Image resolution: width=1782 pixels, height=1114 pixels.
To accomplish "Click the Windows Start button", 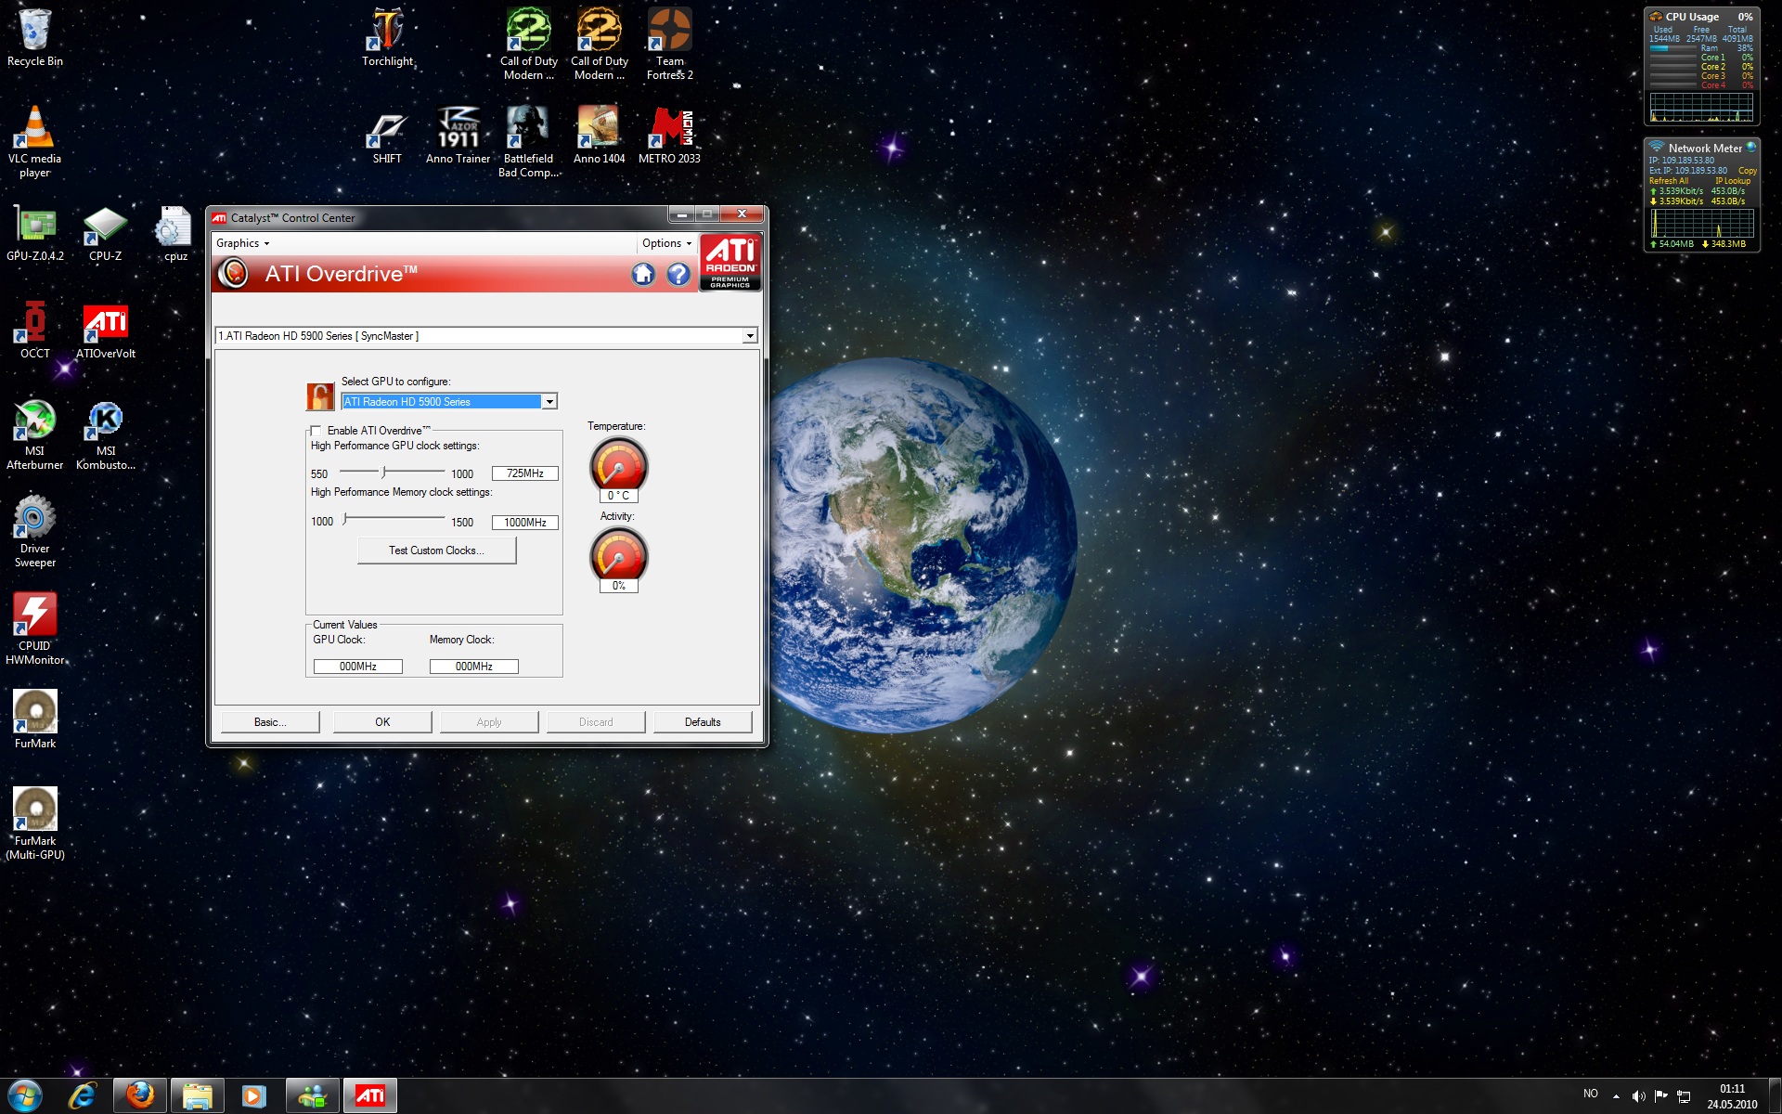I will pos(25,1095).
